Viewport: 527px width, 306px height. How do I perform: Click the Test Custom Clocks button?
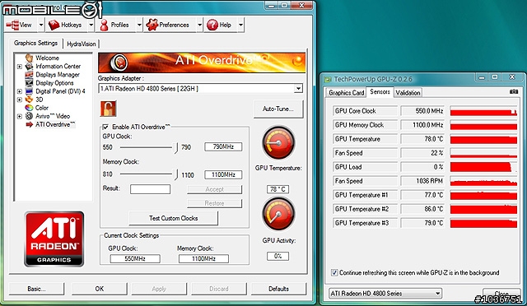tap(174, 218)
